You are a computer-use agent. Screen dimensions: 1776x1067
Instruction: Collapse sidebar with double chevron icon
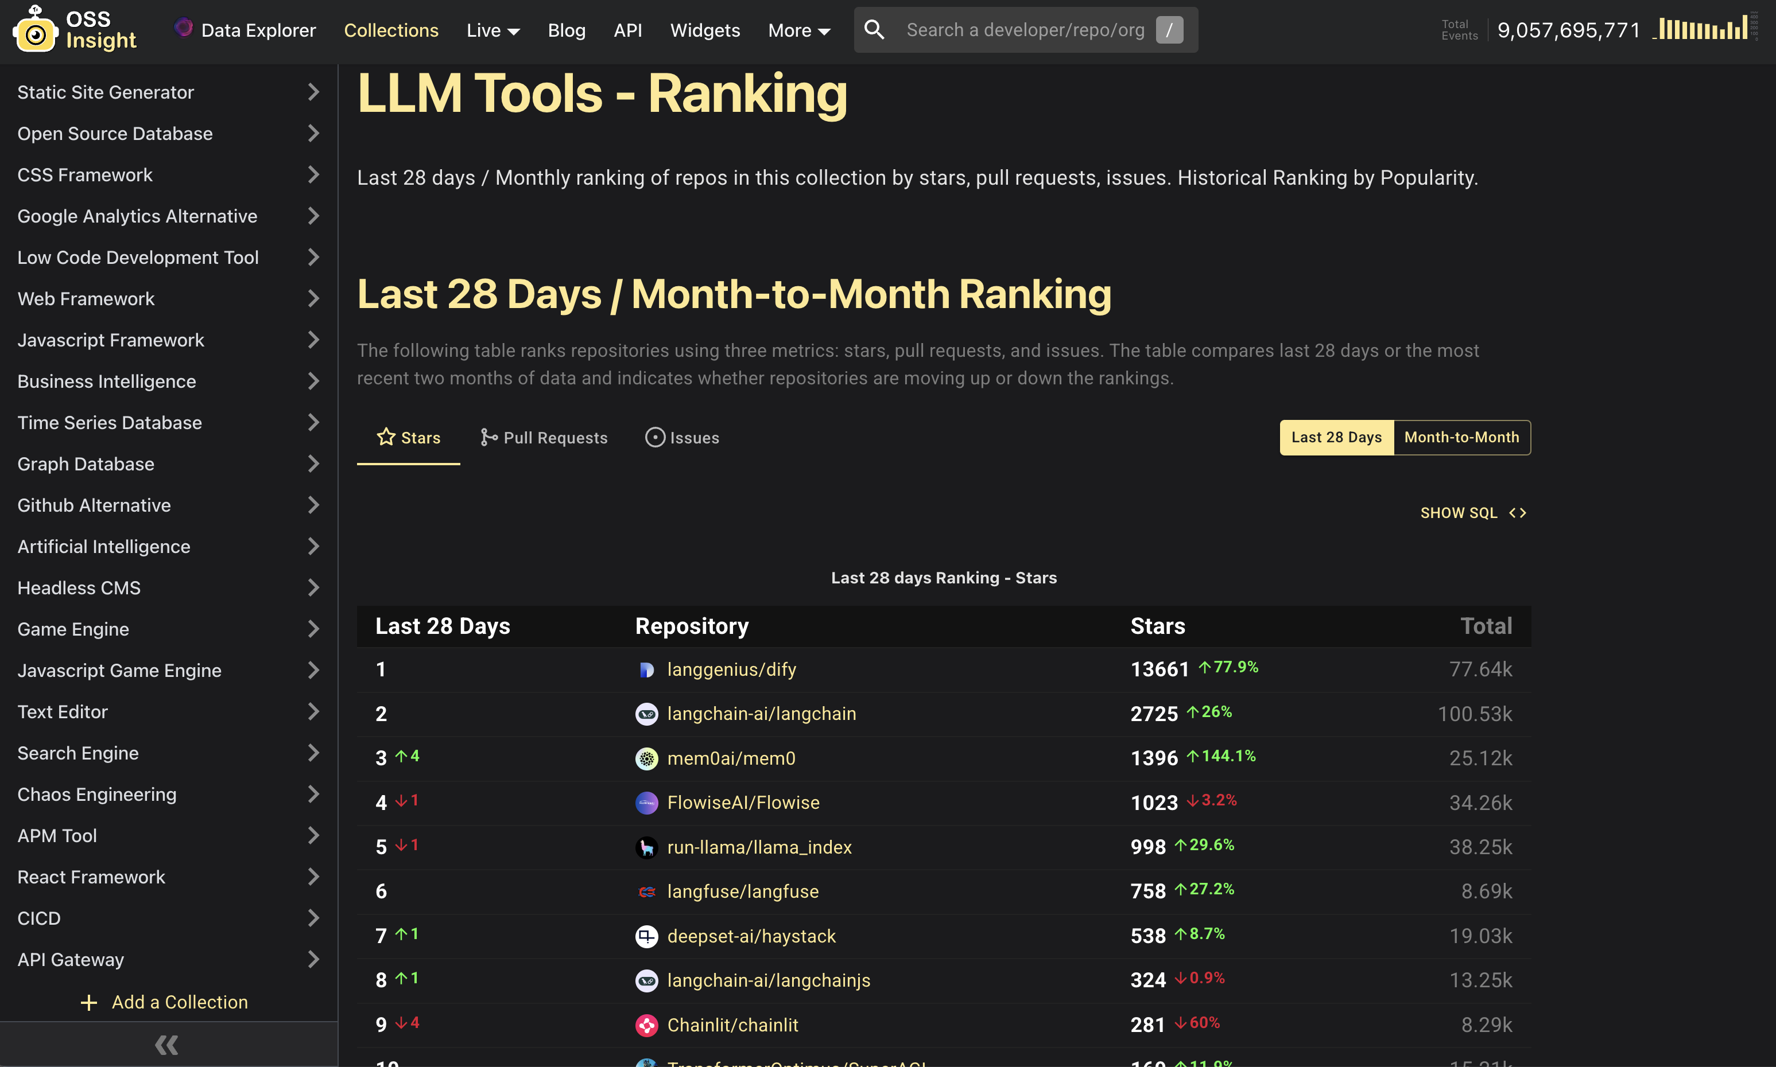coord(167,1045)
